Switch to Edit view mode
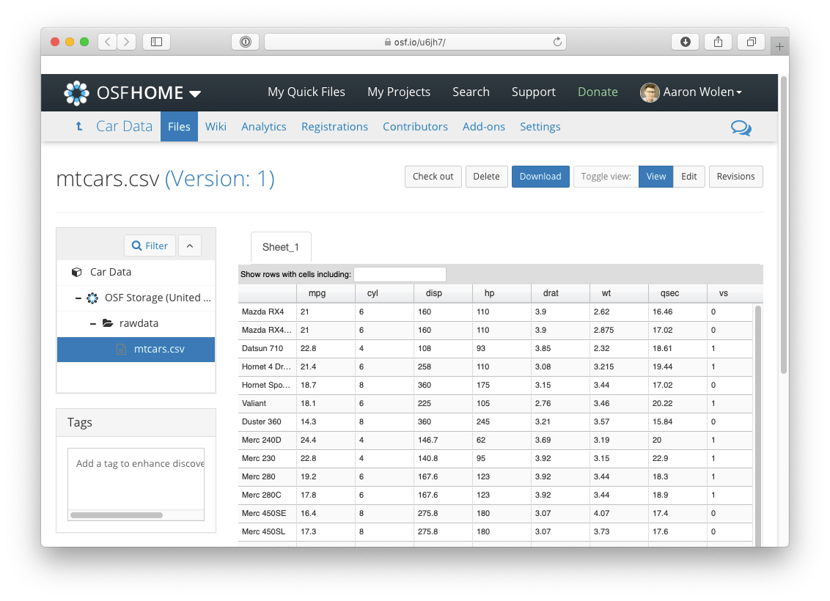Image resolution: width=830 pixels, height=601 pixels. coord(688,176)
